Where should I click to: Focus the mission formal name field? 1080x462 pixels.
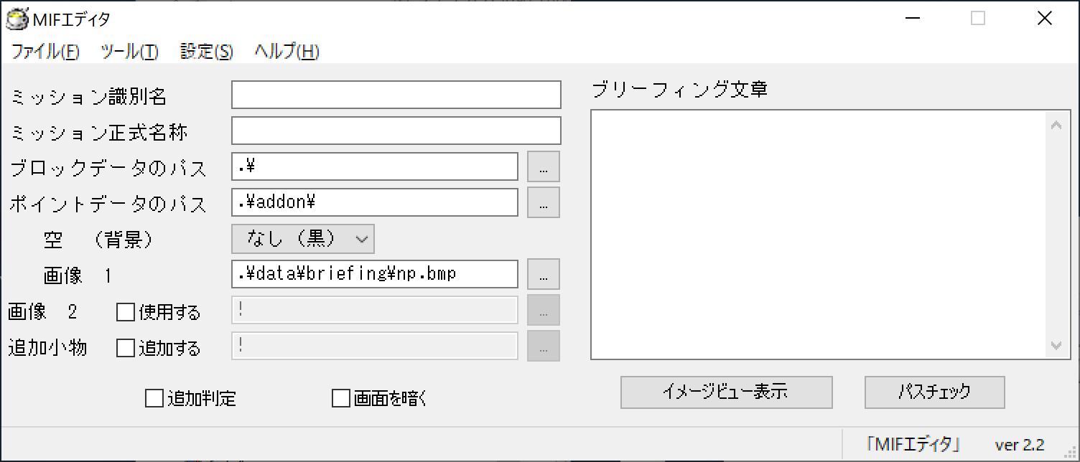[x=396, y=131]
